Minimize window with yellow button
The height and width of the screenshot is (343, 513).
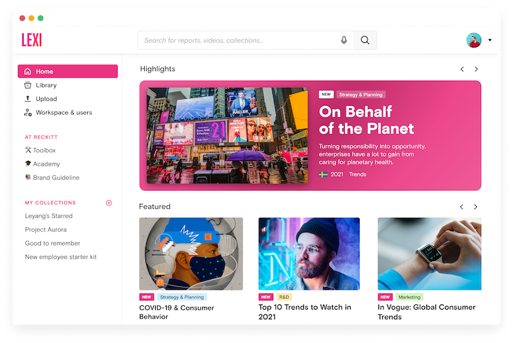[31, 18]
